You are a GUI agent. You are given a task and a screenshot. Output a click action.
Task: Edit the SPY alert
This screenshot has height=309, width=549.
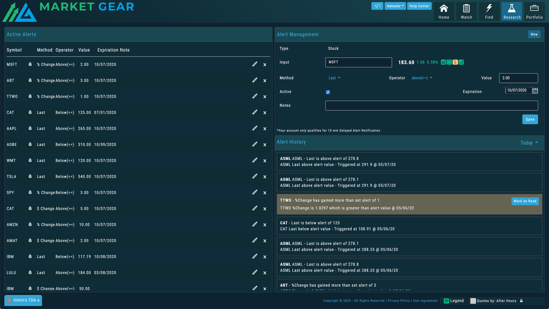[x=255, y=192]
